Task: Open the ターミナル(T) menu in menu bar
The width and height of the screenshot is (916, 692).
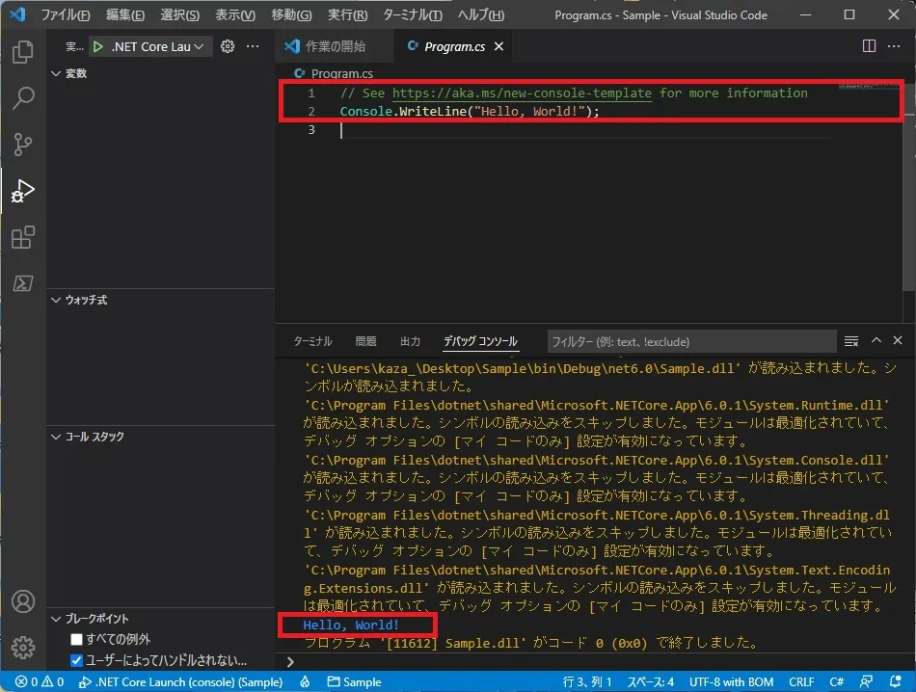Action: 411,15
